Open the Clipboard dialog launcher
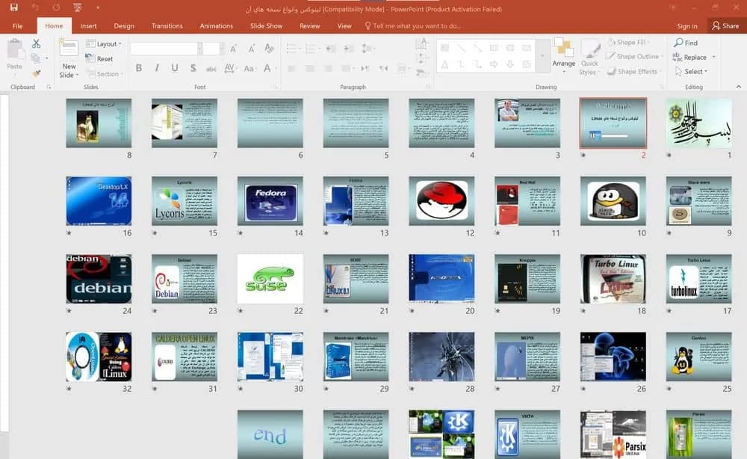The image size is (747, 459). click(x=49, y=87)
